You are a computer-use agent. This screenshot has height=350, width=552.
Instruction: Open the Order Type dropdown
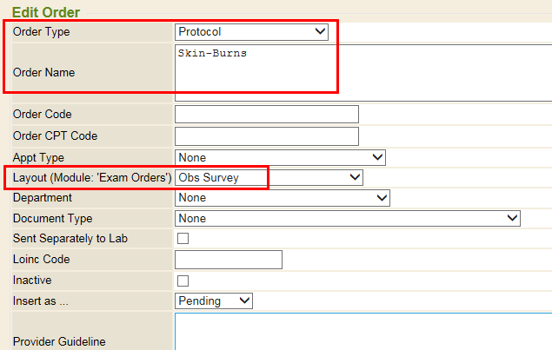pyautogui.click(x=251, y=32)
